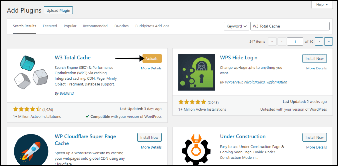Image resolution: width=338 pixels, height=166 pixels.
Task: Open WP Cloudflare Super Page Cache title
Action: pyautogui.click(x=85, y=140)
